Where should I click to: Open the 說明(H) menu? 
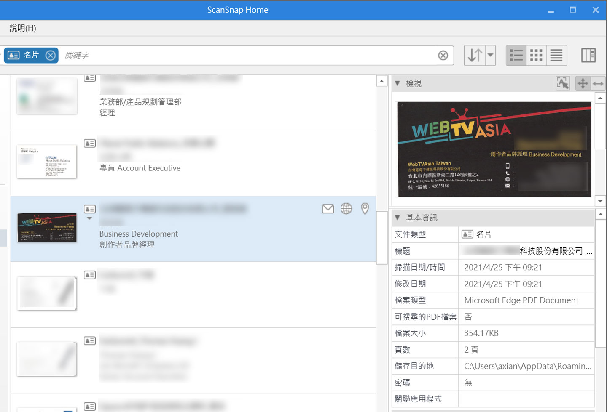pos(23,28)
